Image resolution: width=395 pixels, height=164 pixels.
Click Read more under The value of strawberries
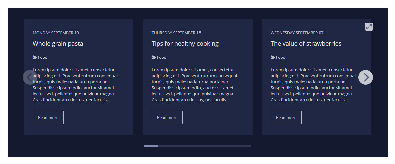pos(286,118)
